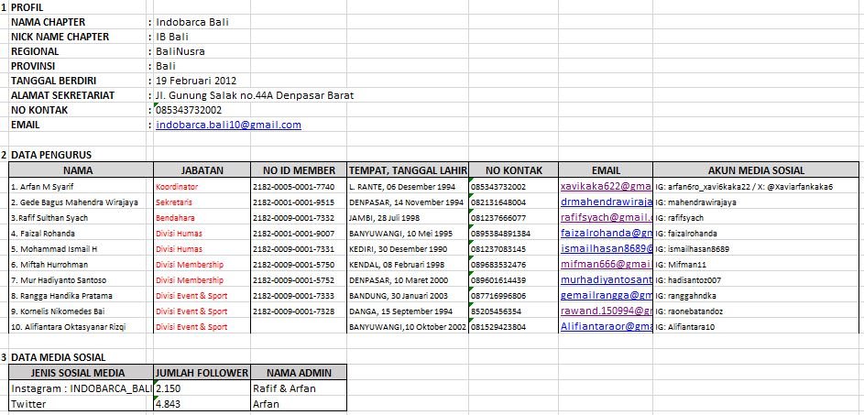Select the TEMPAT, TANGGAL LAHIR header cell

408,170
